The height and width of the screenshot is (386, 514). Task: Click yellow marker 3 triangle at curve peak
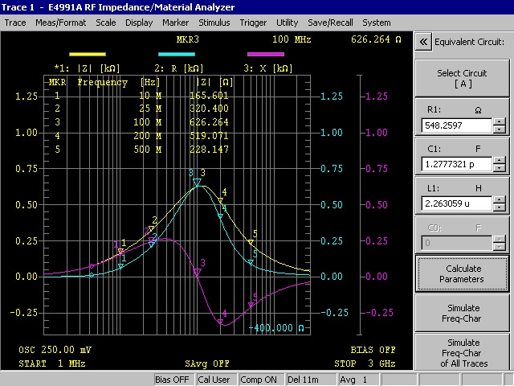pos(198,183)
